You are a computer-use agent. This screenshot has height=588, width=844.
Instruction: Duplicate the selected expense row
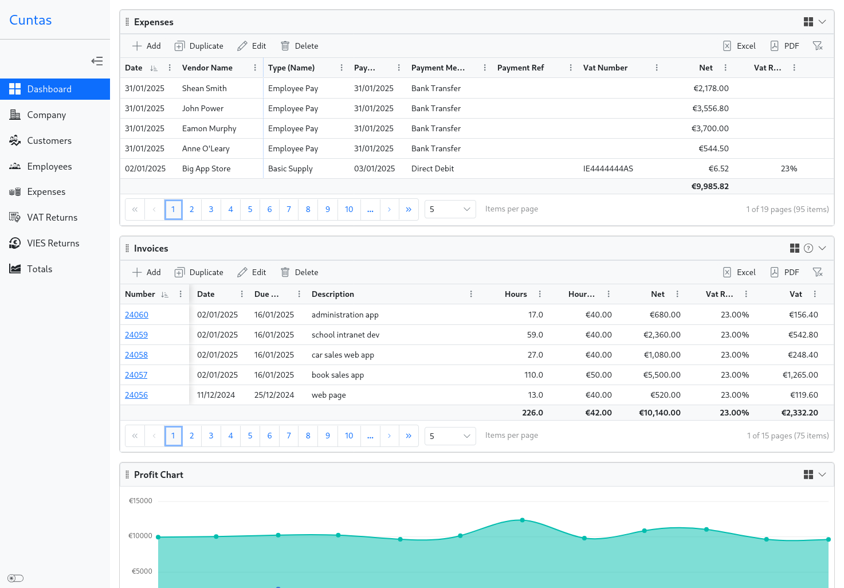pyautogui.click(x=199, y=46)
